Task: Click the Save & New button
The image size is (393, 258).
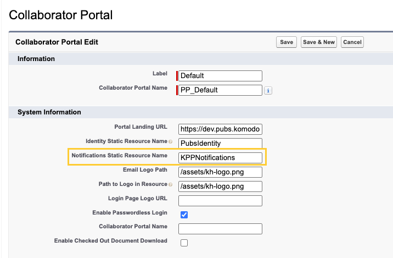Action: (x=318, y=42)
